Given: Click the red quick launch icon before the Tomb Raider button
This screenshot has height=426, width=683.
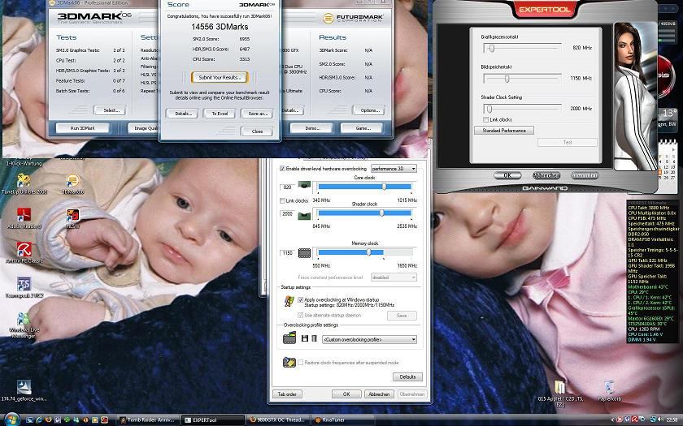Looking at the screenshot, I should click(105, 420).
